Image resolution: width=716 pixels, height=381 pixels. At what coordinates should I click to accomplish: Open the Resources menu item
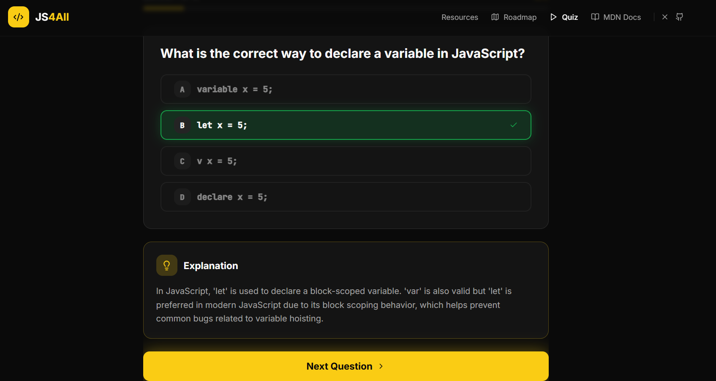coord(460,17)
